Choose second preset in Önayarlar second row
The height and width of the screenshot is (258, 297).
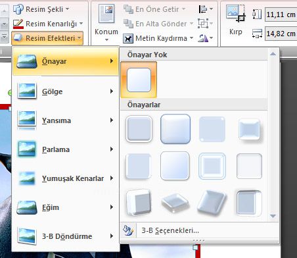click(175, 166)
